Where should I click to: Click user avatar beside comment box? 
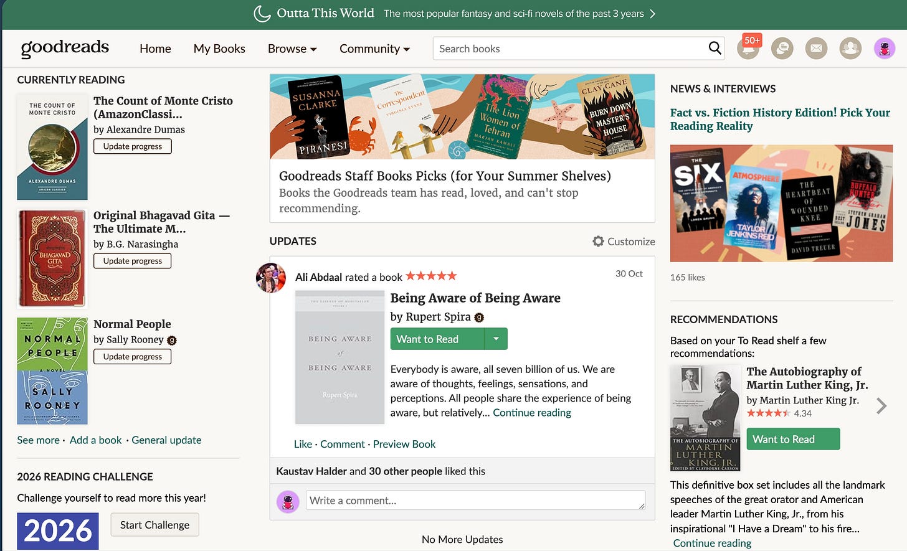click(x=288, y=502)
